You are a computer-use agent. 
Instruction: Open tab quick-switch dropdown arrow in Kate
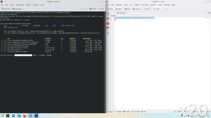pos(206,13)
